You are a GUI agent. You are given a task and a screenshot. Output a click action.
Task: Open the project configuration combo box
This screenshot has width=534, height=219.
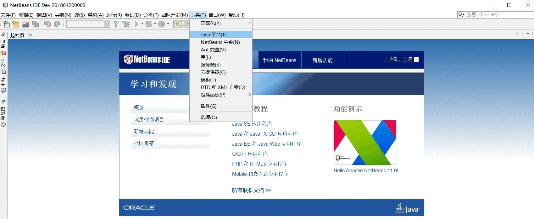88,24
